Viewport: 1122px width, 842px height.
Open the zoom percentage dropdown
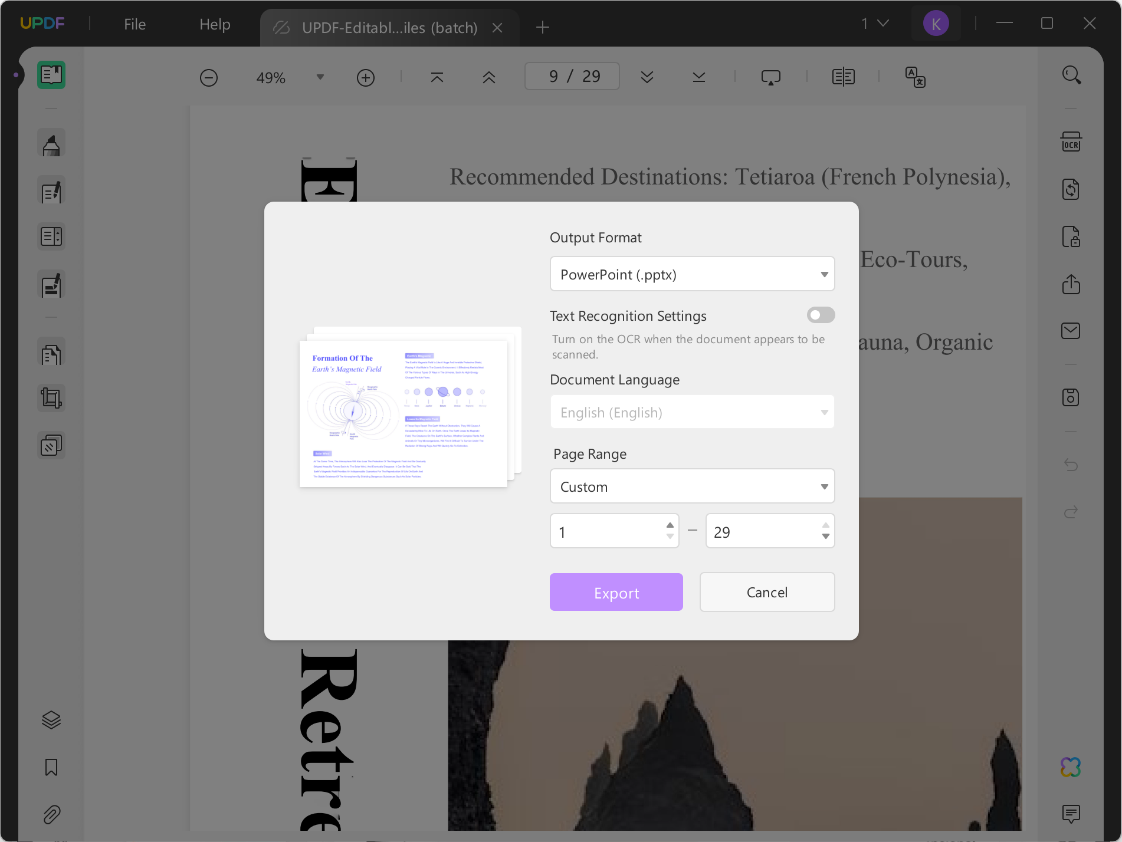(320, 77)
